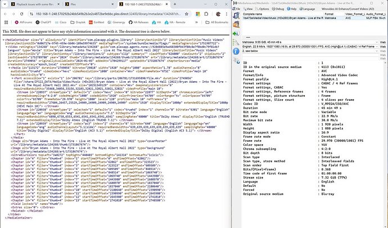Screen dimensions: 388x228
Task: Go forward one page in Chrome
Action: click(x=13, y=14)
